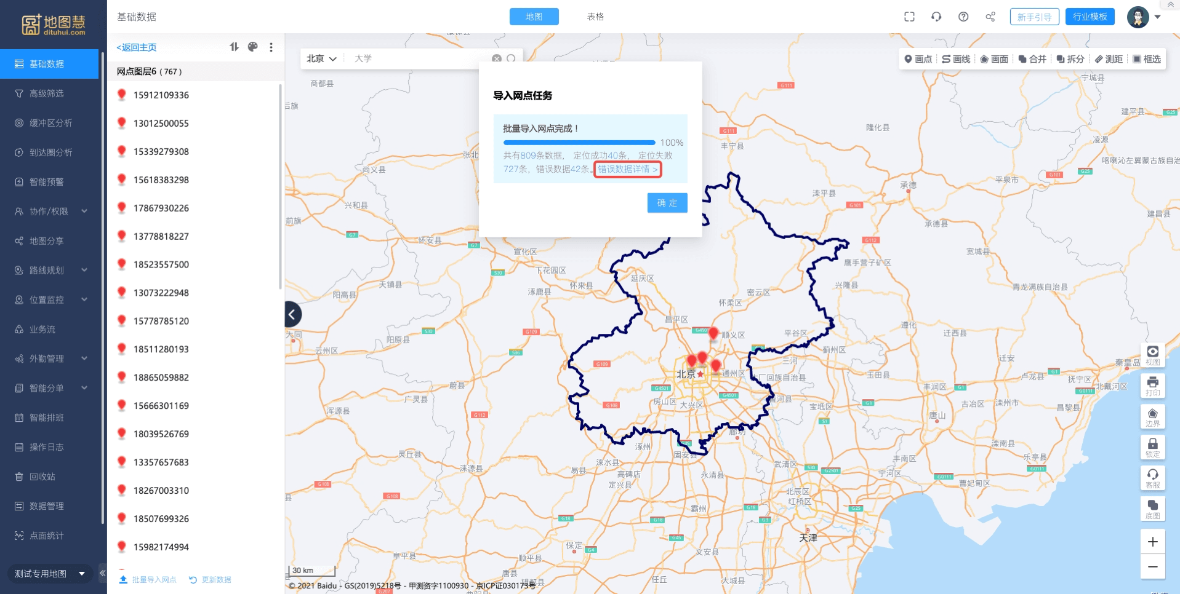
Task: Open the 北京 city dropdown
Action: [321, 58]
